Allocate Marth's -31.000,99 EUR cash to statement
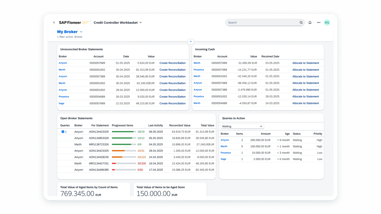This screenshot has width=381, height=214. tap(306, 63)
